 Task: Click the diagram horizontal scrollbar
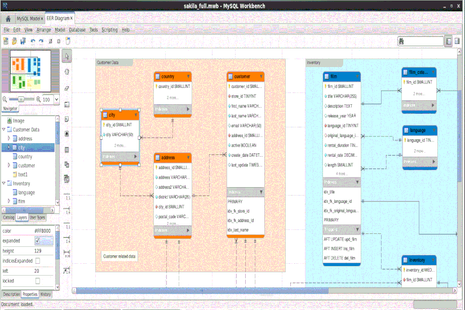point(202,291)
